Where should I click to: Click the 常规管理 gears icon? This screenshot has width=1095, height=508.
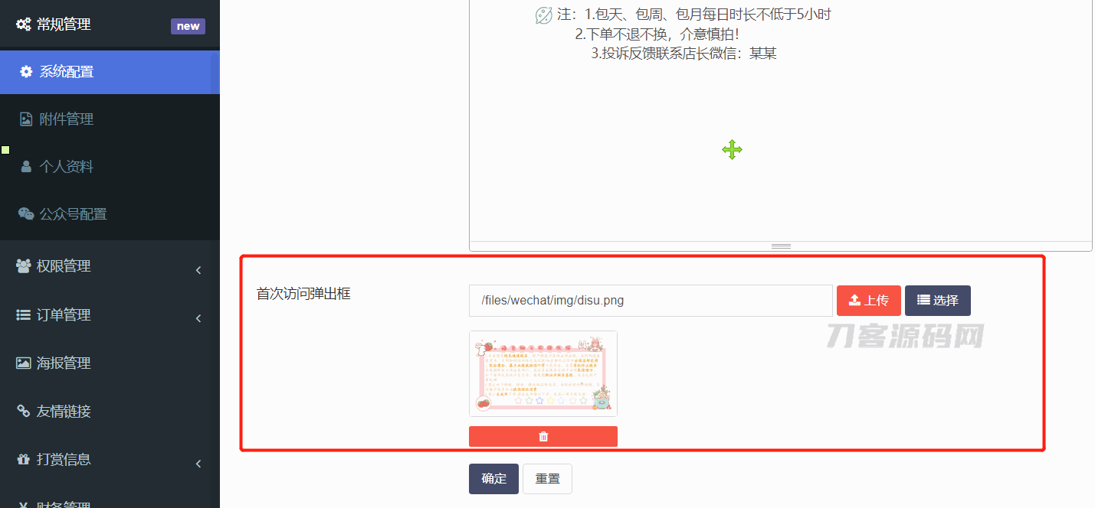tap(23, 24)
